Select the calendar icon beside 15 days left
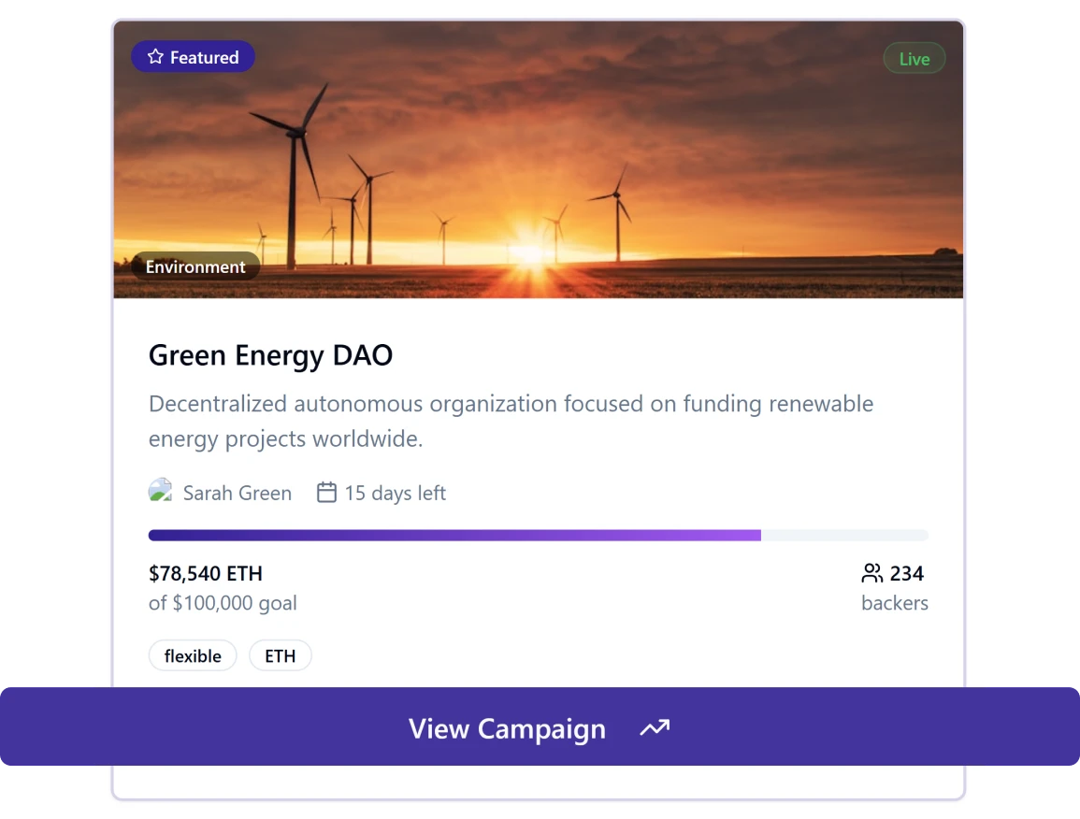Image resolution: width=1080 pixels, height=819 pixels. coord(325,492)
